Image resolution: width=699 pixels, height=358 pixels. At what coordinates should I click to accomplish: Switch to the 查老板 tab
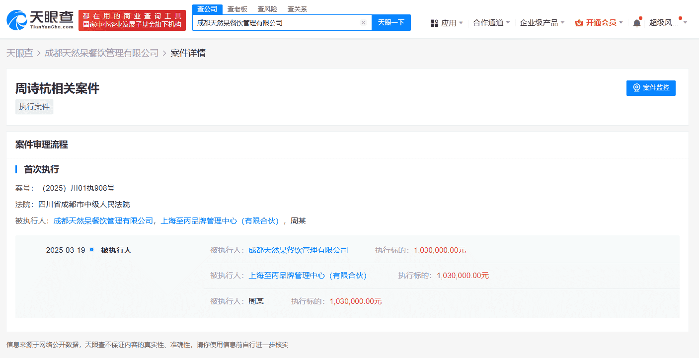click(x=237, y=8)
